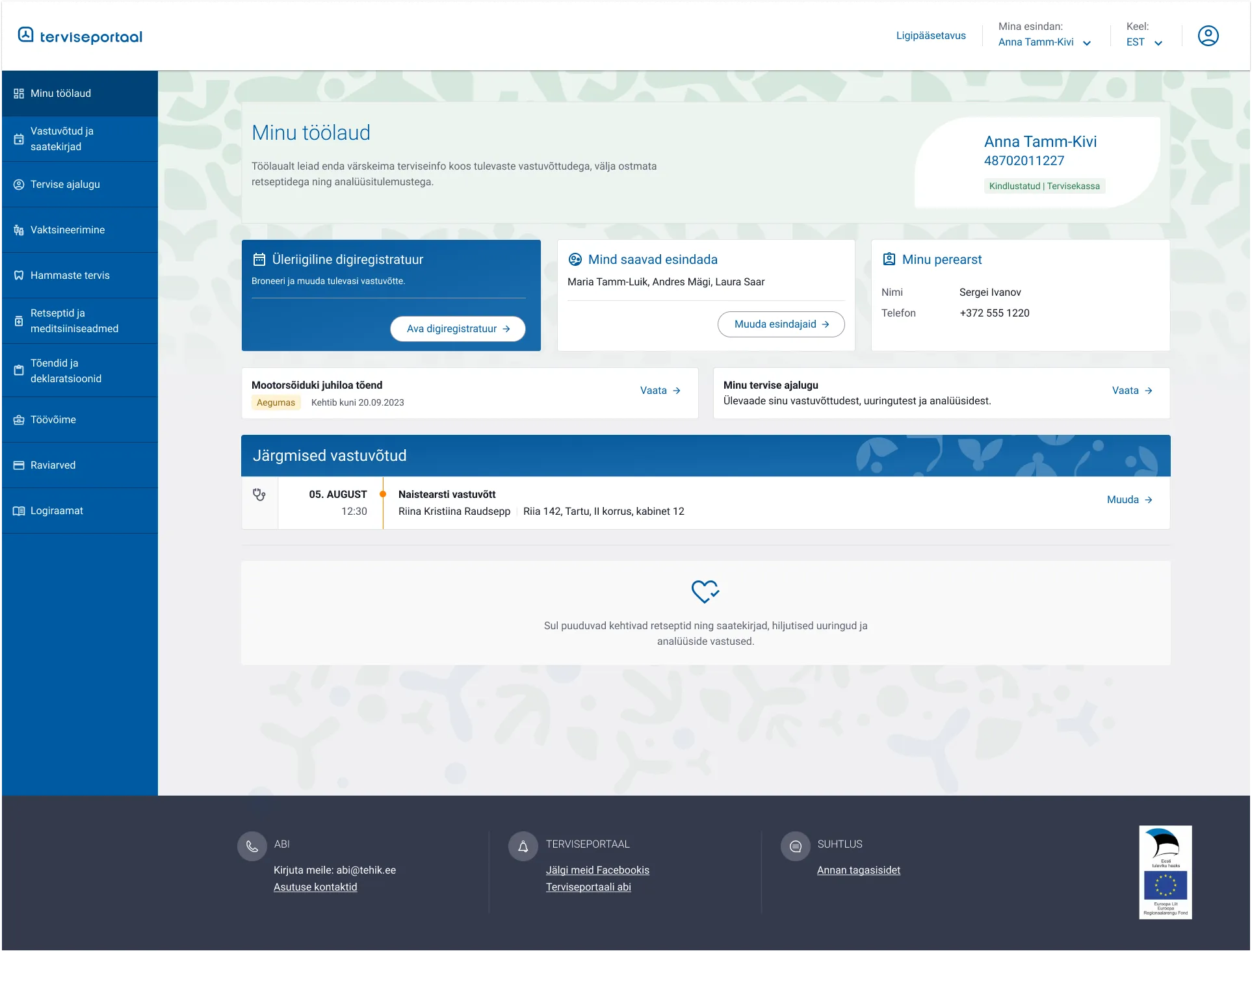Screen dimensions: 1252x988
Task: Click the Ava digiregistratuur button
Action: tap(458, 329)
